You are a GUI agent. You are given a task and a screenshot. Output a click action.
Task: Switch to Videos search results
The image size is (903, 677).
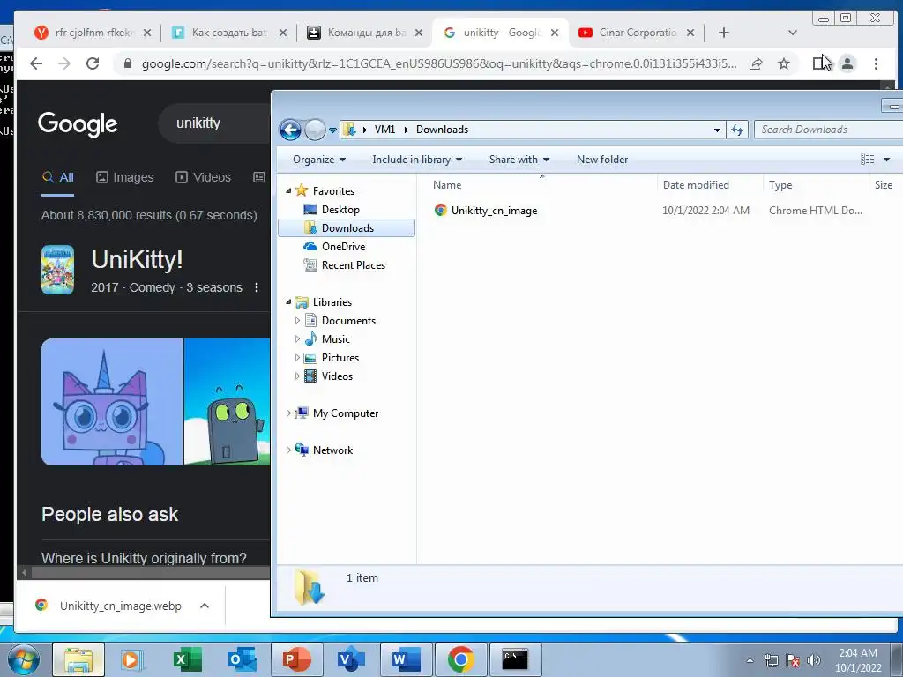pos(204,177)
